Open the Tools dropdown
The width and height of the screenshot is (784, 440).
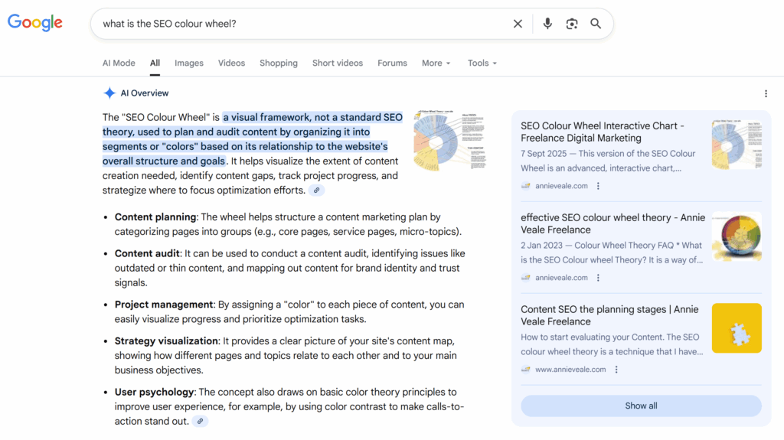click(482, 63)
